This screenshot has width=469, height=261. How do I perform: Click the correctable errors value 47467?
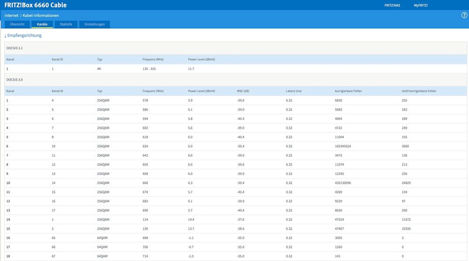[339, 229]
